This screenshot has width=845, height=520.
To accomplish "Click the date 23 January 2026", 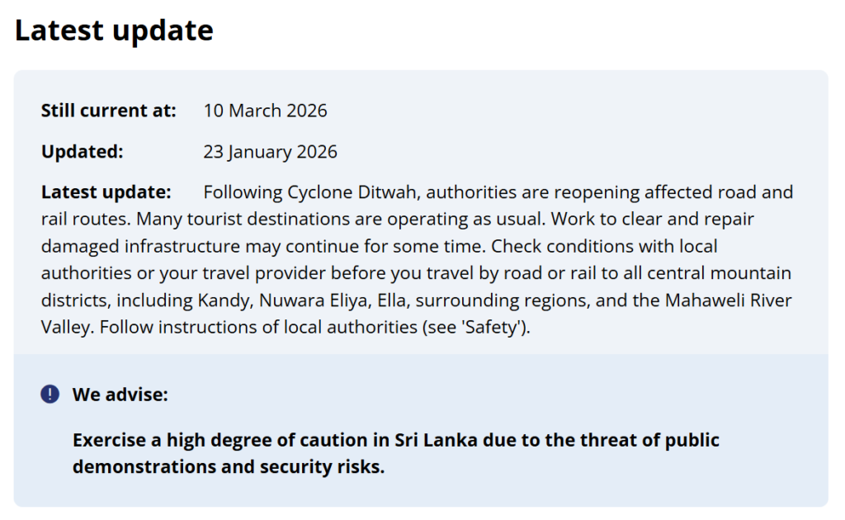I will tap(270, 152).
